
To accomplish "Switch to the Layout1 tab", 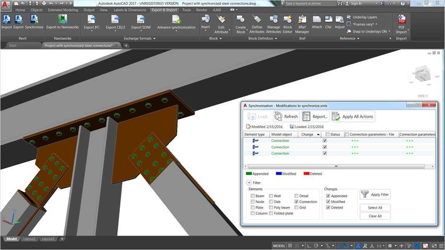I will coord(29,239).
